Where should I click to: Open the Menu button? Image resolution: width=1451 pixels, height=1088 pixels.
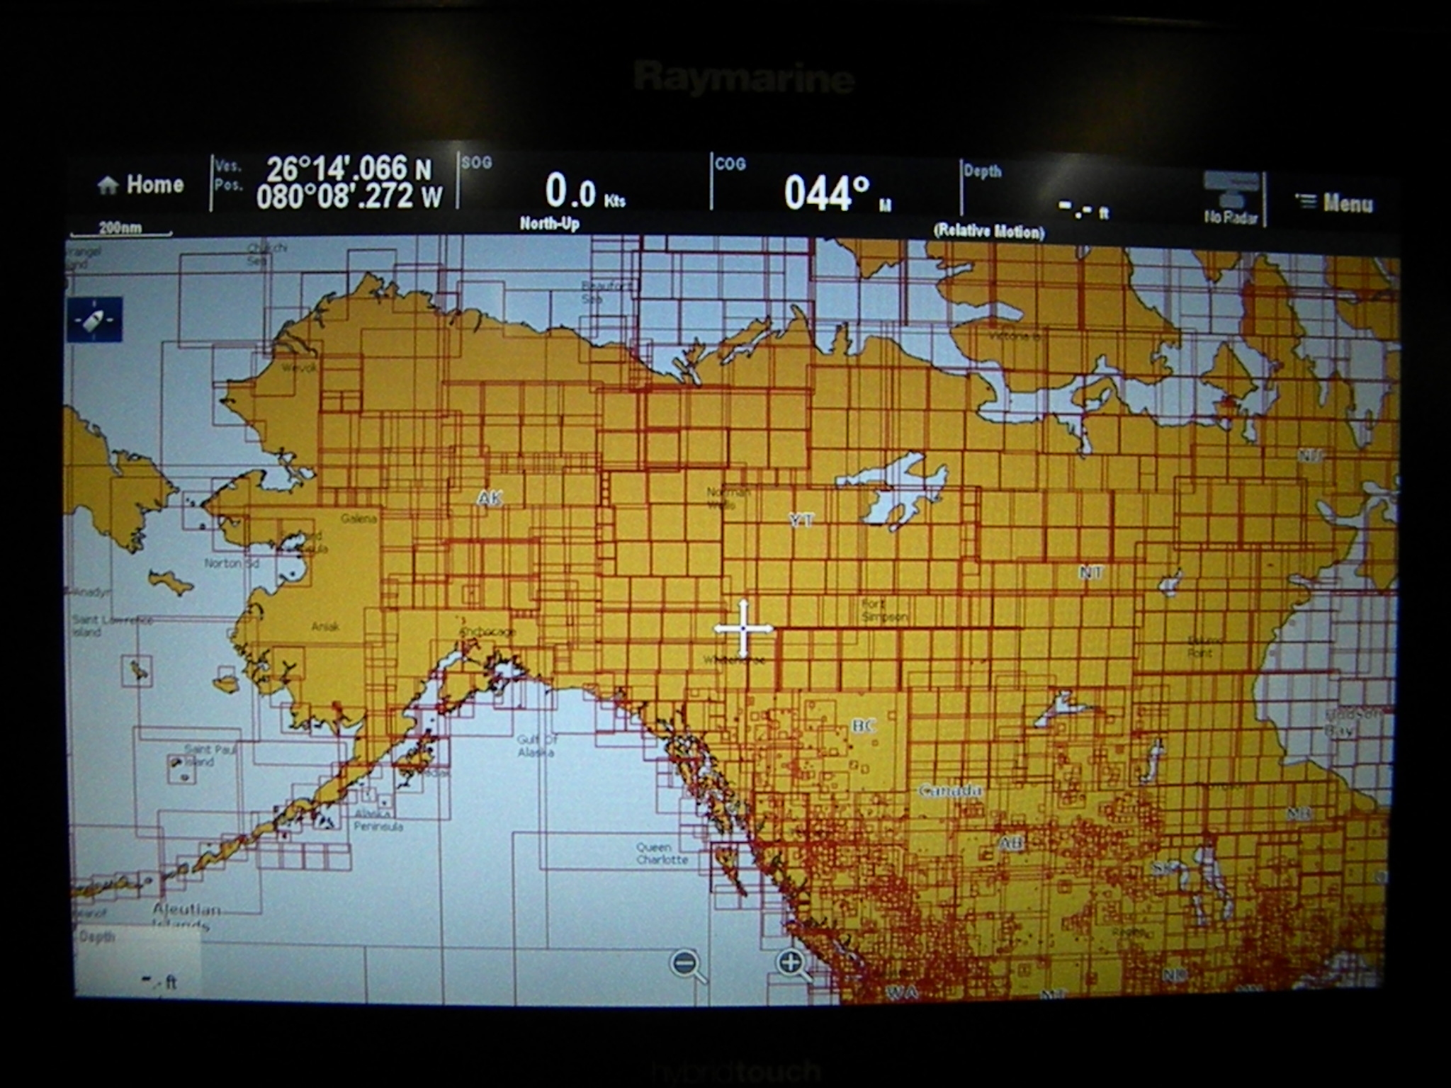point(1335,204)
